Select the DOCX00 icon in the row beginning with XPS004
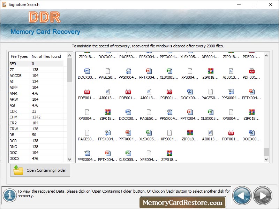 point(128,112)
